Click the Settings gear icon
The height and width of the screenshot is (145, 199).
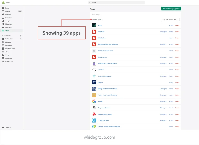(3, 127)
